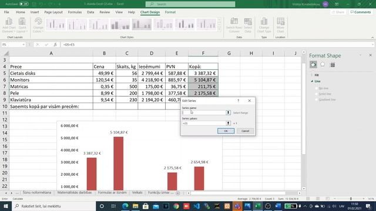Screen dimensions: 376x211
Task: Open Comments button
Action: pyautogui.click(x=360, y=12)
